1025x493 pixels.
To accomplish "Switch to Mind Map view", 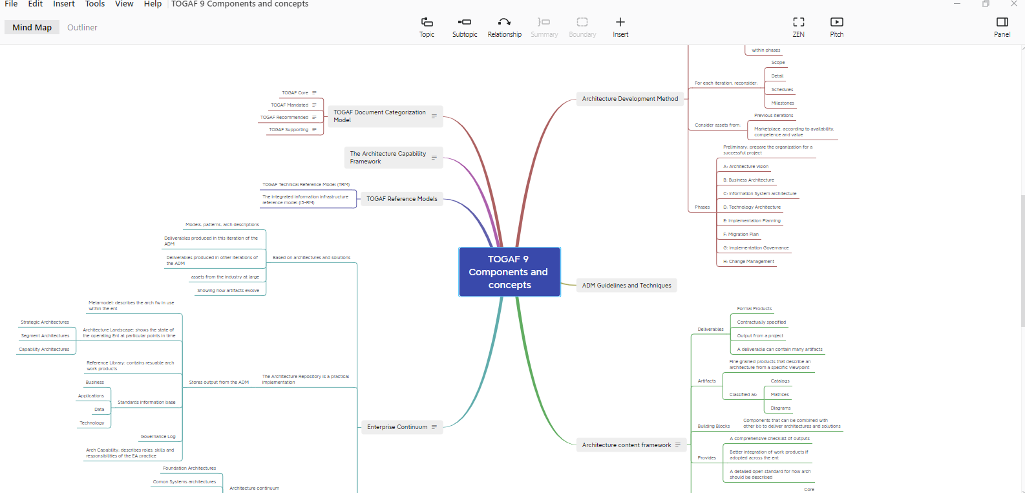I will point(32,27).
